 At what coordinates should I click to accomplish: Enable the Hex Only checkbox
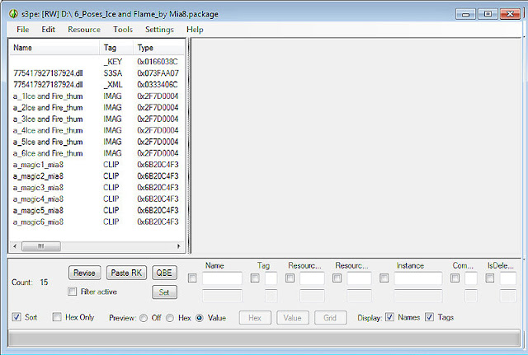[x=57, y=317]
